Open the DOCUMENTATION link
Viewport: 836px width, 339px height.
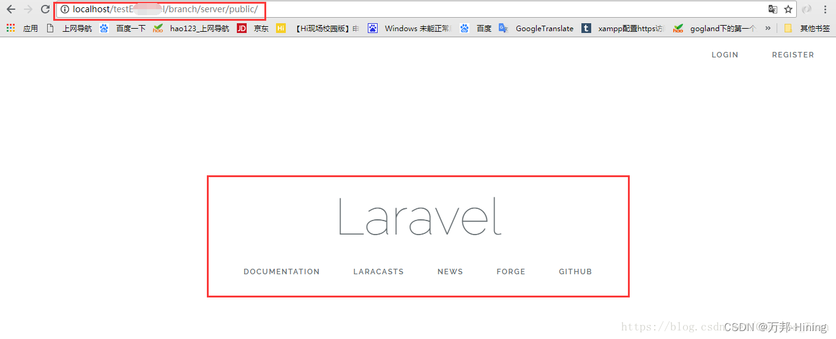tap(282, 272)
